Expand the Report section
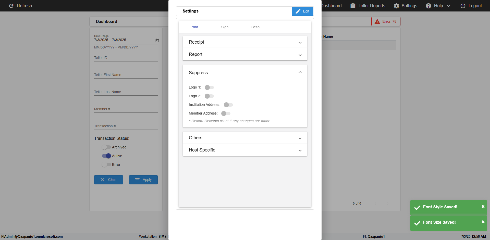This screenshot has height=240, width=490. [245, 54]
